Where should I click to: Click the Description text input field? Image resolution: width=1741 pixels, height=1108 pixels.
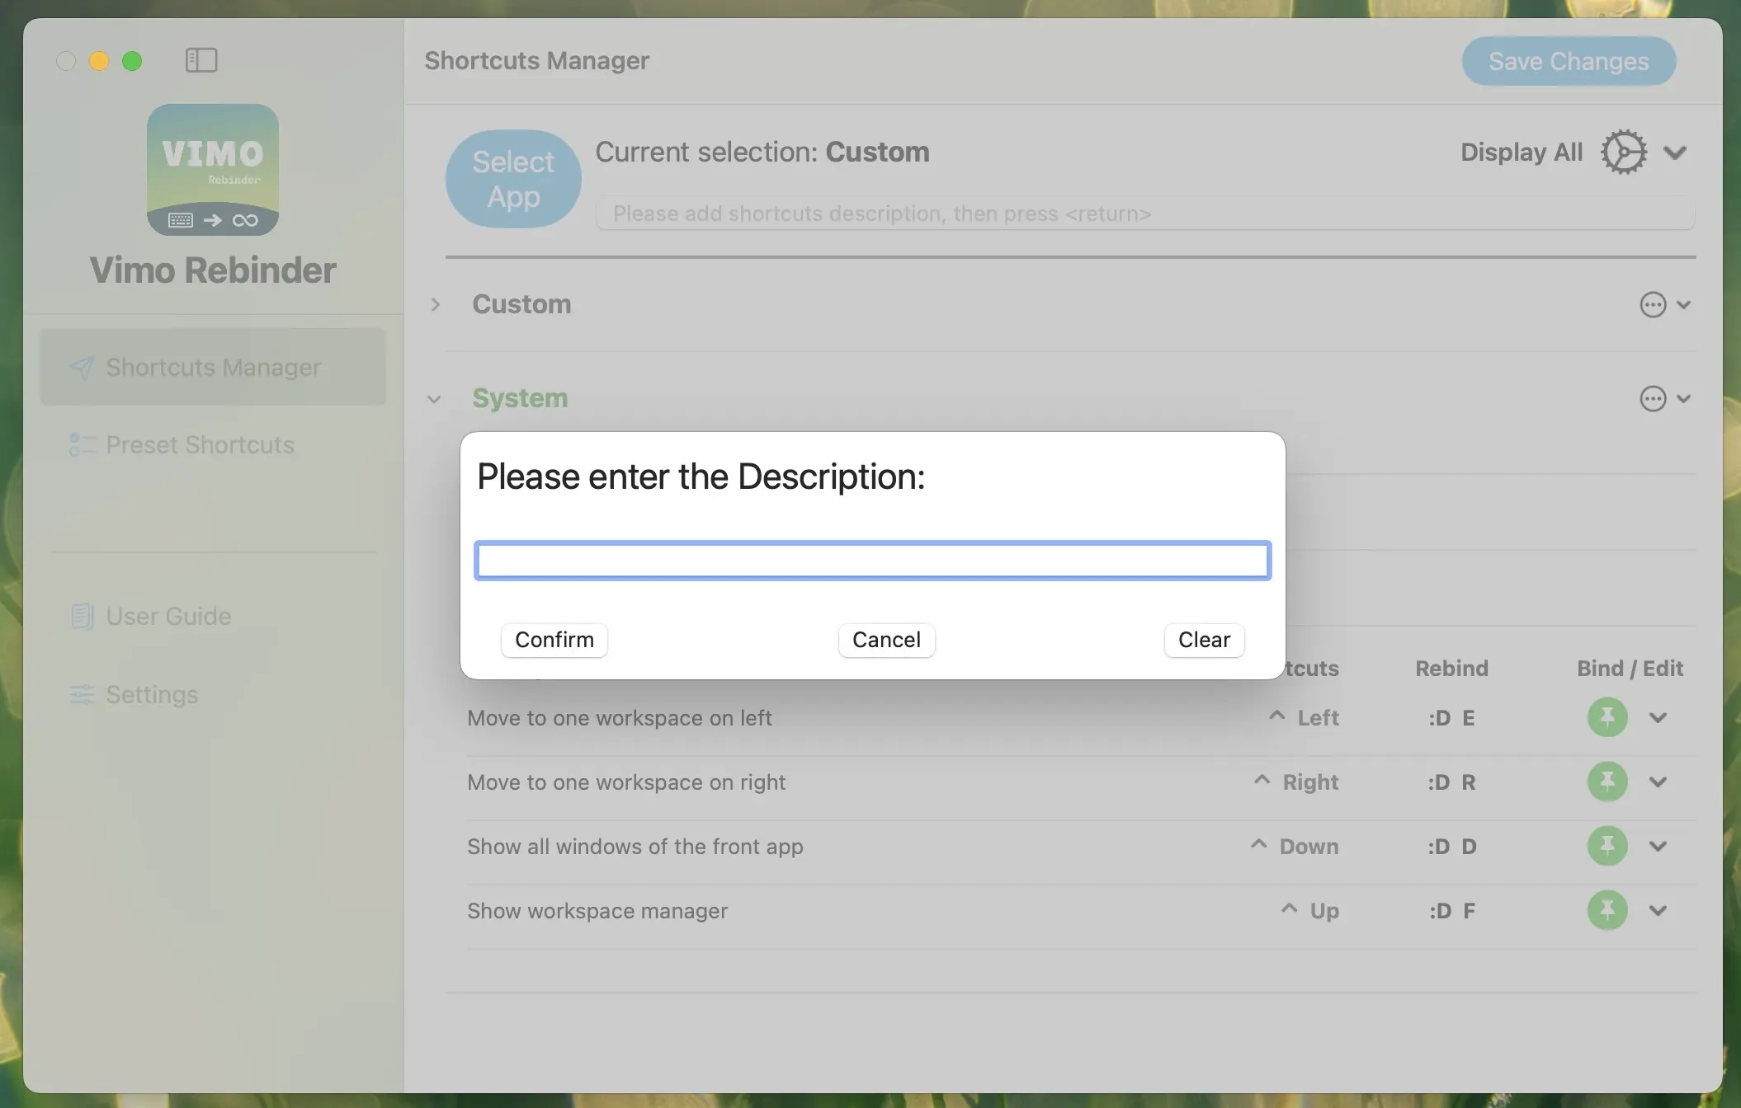872,561
